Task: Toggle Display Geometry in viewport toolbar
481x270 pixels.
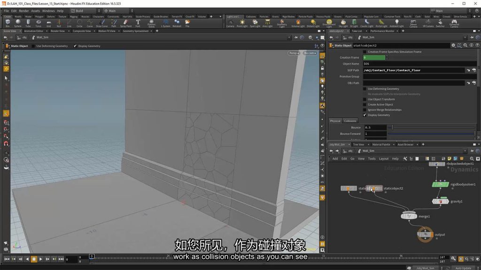Action: [75, 46]
